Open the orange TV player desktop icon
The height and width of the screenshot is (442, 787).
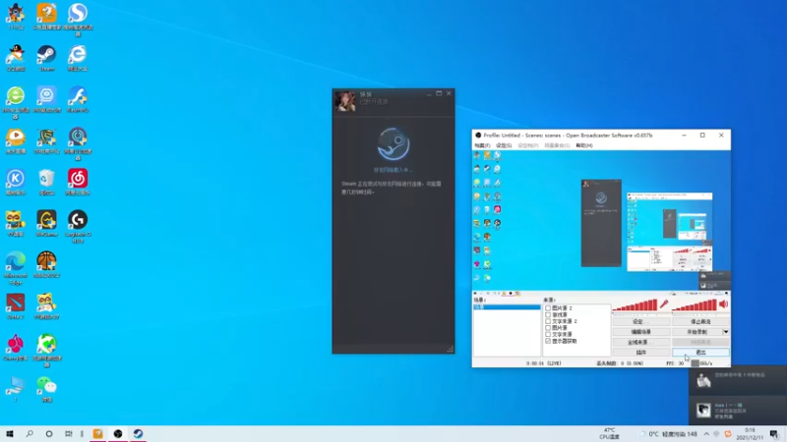tap(16, 138)
